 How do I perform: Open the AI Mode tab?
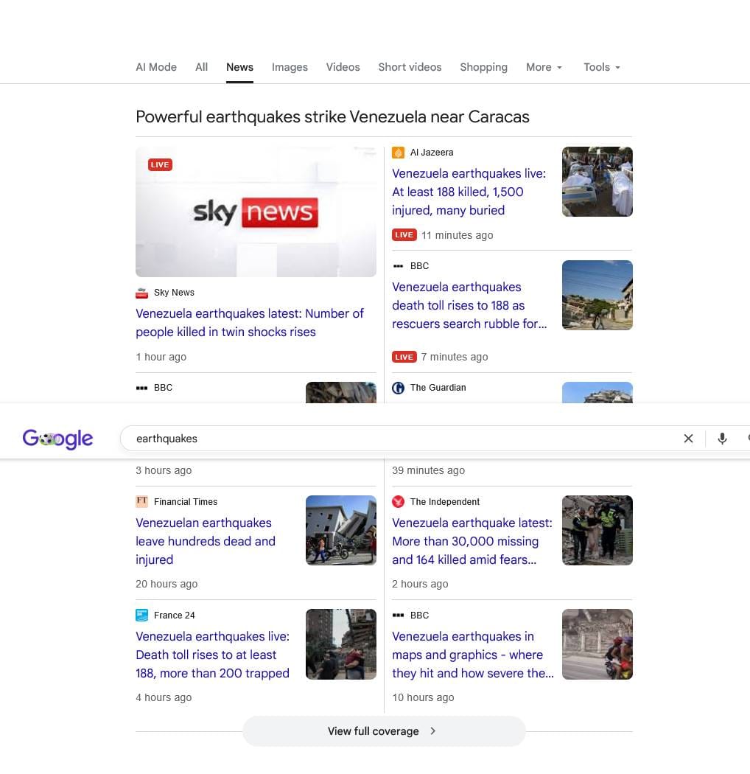click(156, 67)
